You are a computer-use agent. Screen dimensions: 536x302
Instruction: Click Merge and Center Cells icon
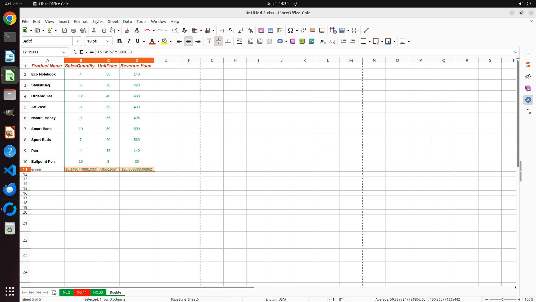[251, 41]
